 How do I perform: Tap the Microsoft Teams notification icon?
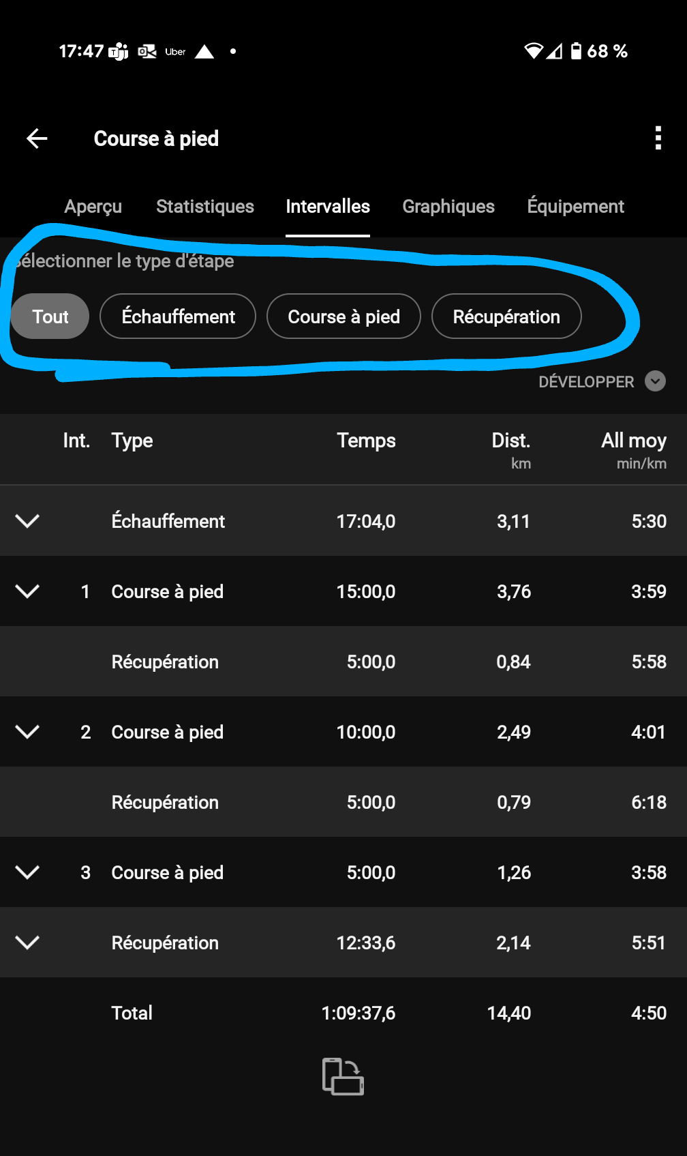[119, 51]
